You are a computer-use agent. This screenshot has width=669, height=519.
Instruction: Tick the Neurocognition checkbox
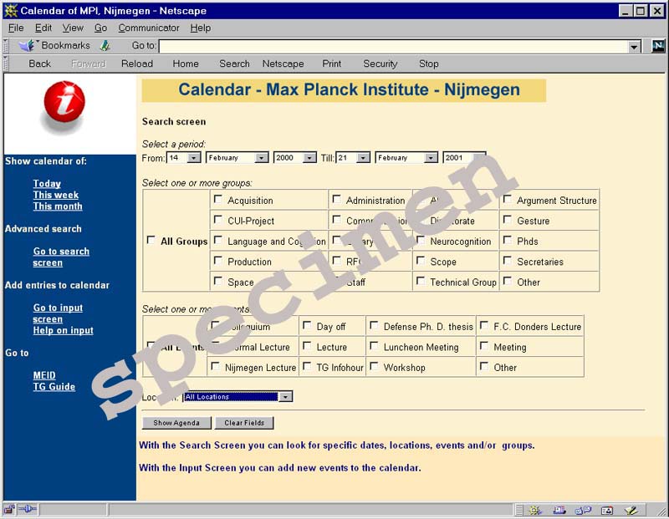pos(421,240)
